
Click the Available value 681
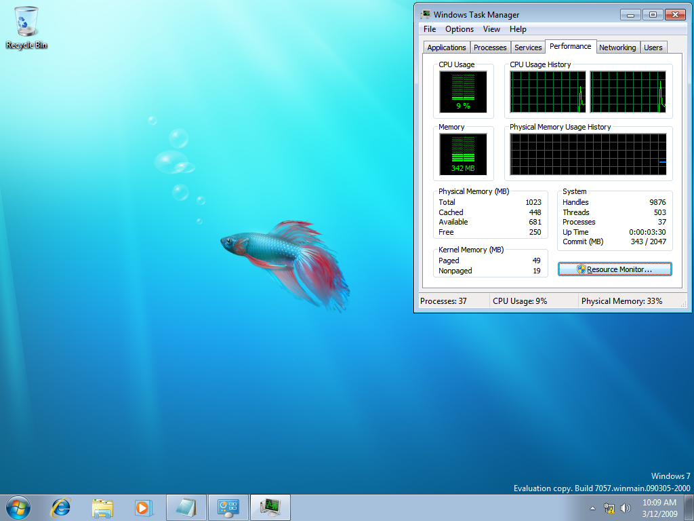[x=535, y=222]
